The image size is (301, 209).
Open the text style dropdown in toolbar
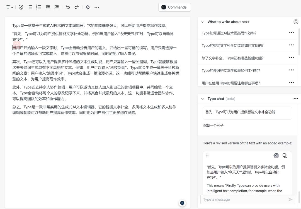tap(9, 7)
